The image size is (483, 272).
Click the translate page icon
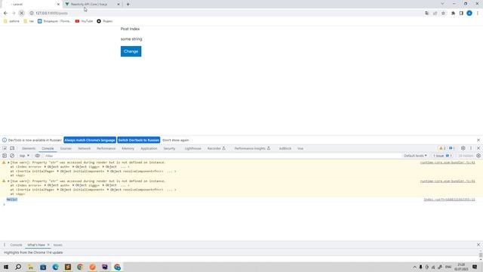tap(426, 13)
